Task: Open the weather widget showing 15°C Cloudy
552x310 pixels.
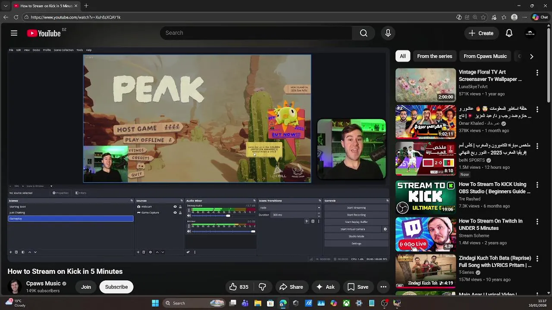Action: point(16,303)
